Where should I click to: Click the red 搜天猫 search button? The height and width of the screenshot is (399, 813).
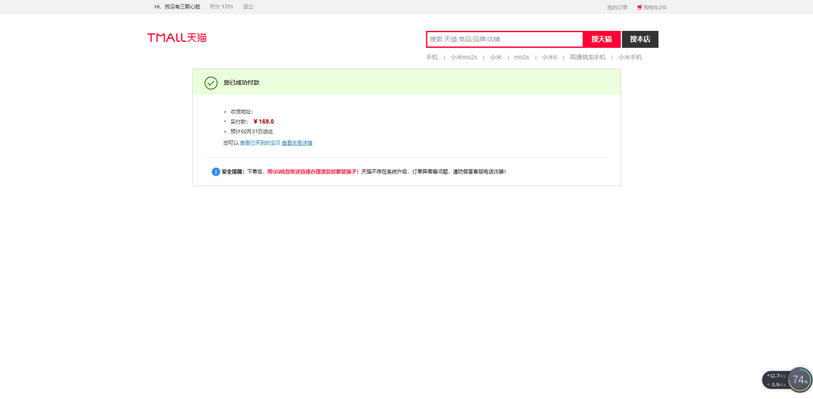602,39
